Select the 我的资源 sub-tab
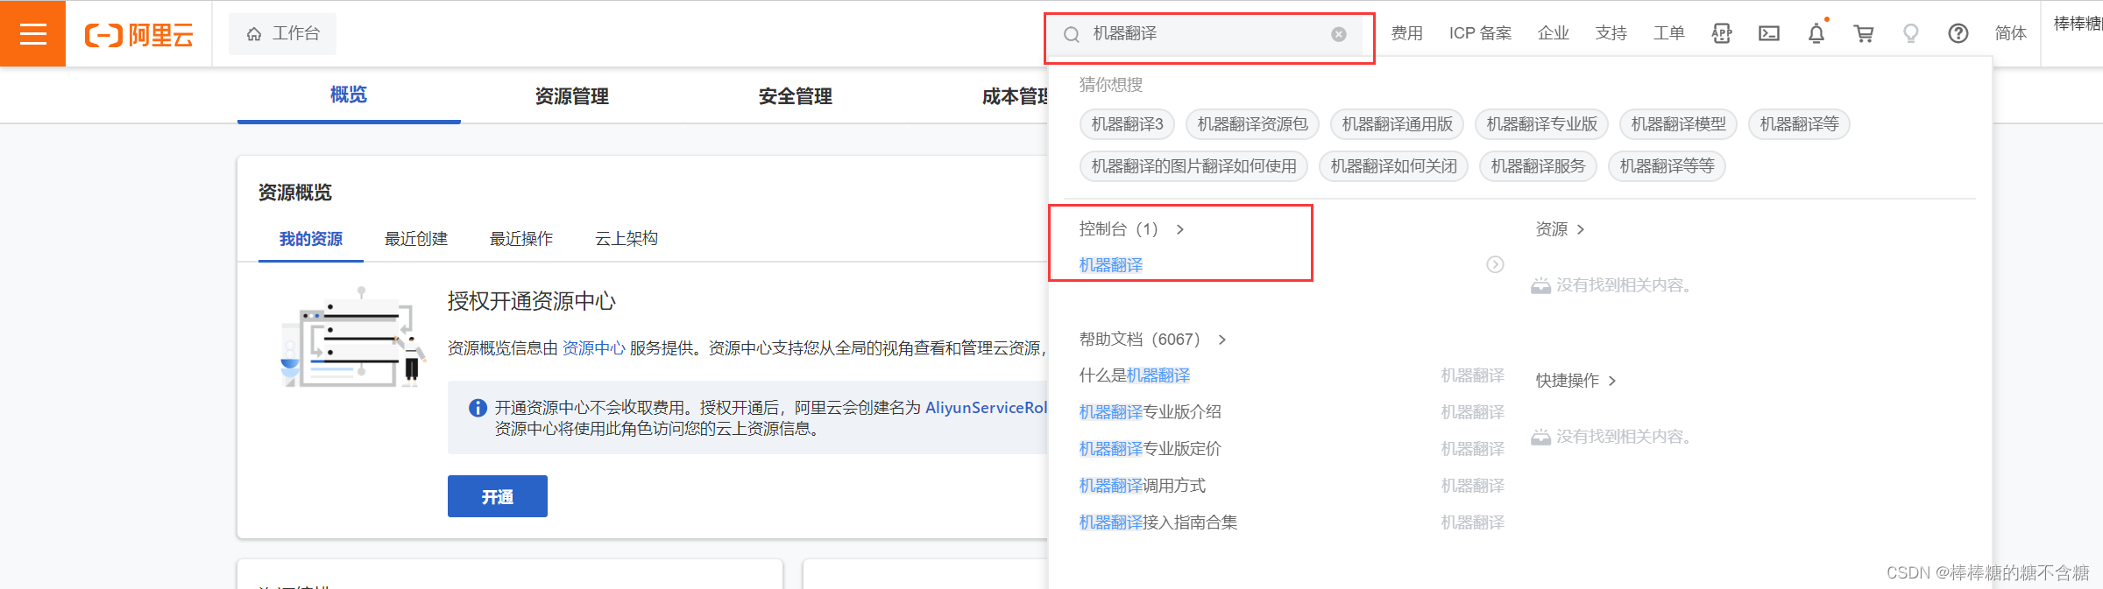Screen dimensions: 2103x589 point(310,239)
